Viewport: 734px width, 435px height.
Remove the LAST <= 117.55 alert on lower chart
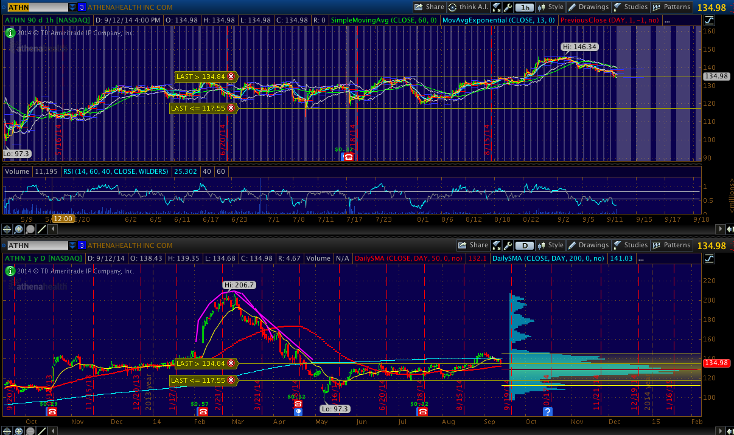pyautogui.click(x=231, y=380)
